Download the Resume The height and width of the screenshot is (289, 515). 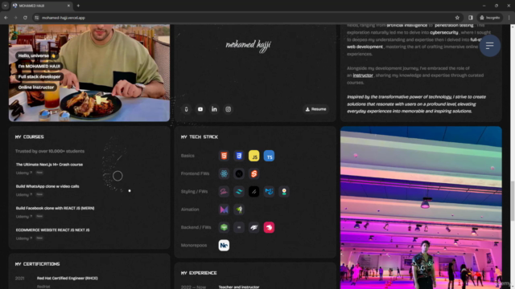pos(315,109)
